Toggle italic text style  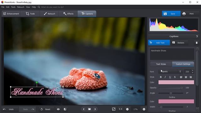[165, 77]
